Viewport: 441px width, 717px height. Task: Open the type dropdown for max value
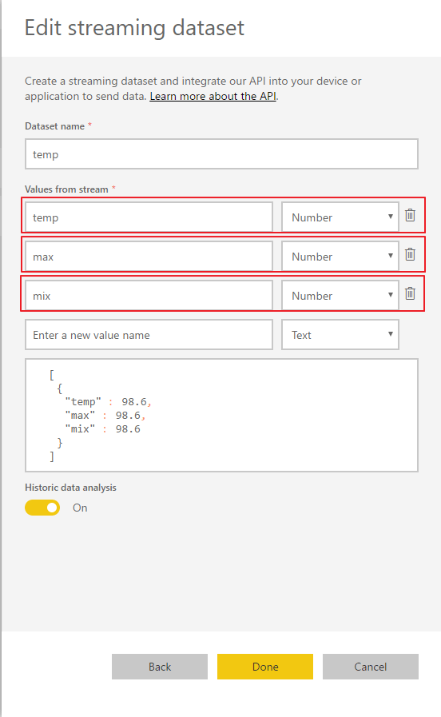tap(340, 257)
